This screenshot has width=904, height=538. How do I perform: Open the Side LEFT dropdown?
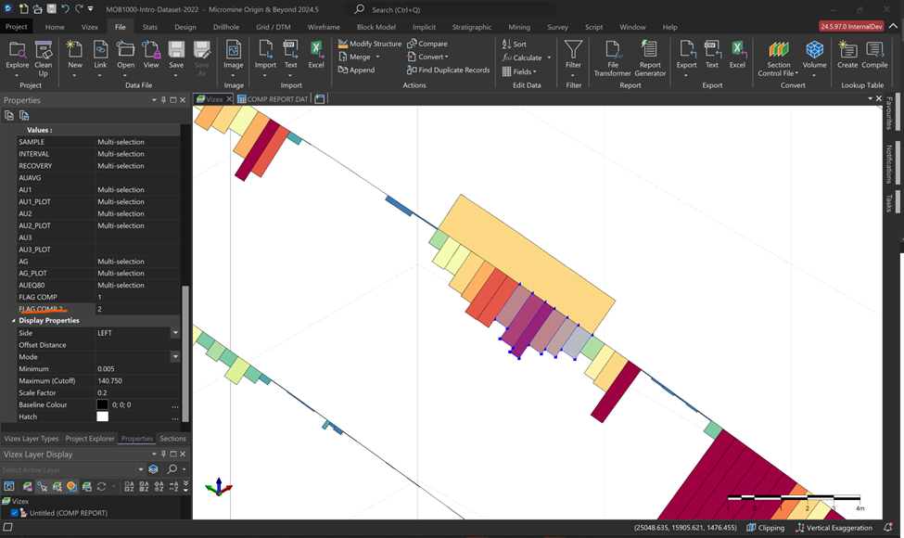[x=175, y=333]
